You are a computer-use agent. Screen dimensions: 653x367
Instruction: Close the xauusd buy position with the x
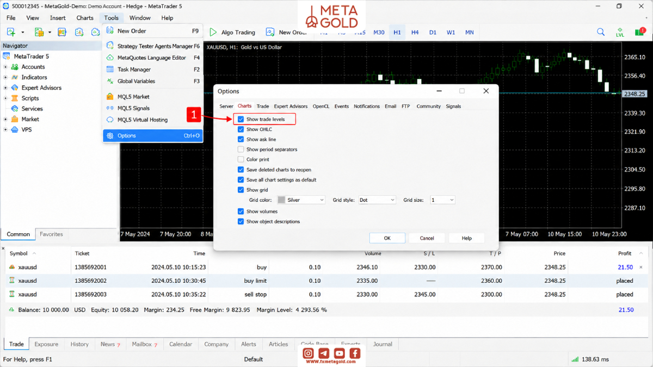point(640,267)
